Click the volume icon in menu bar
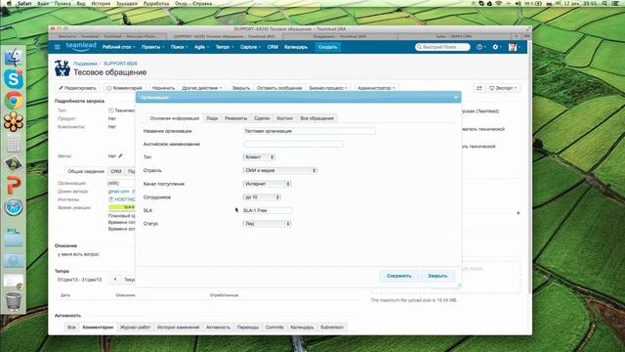 point(518,3)
